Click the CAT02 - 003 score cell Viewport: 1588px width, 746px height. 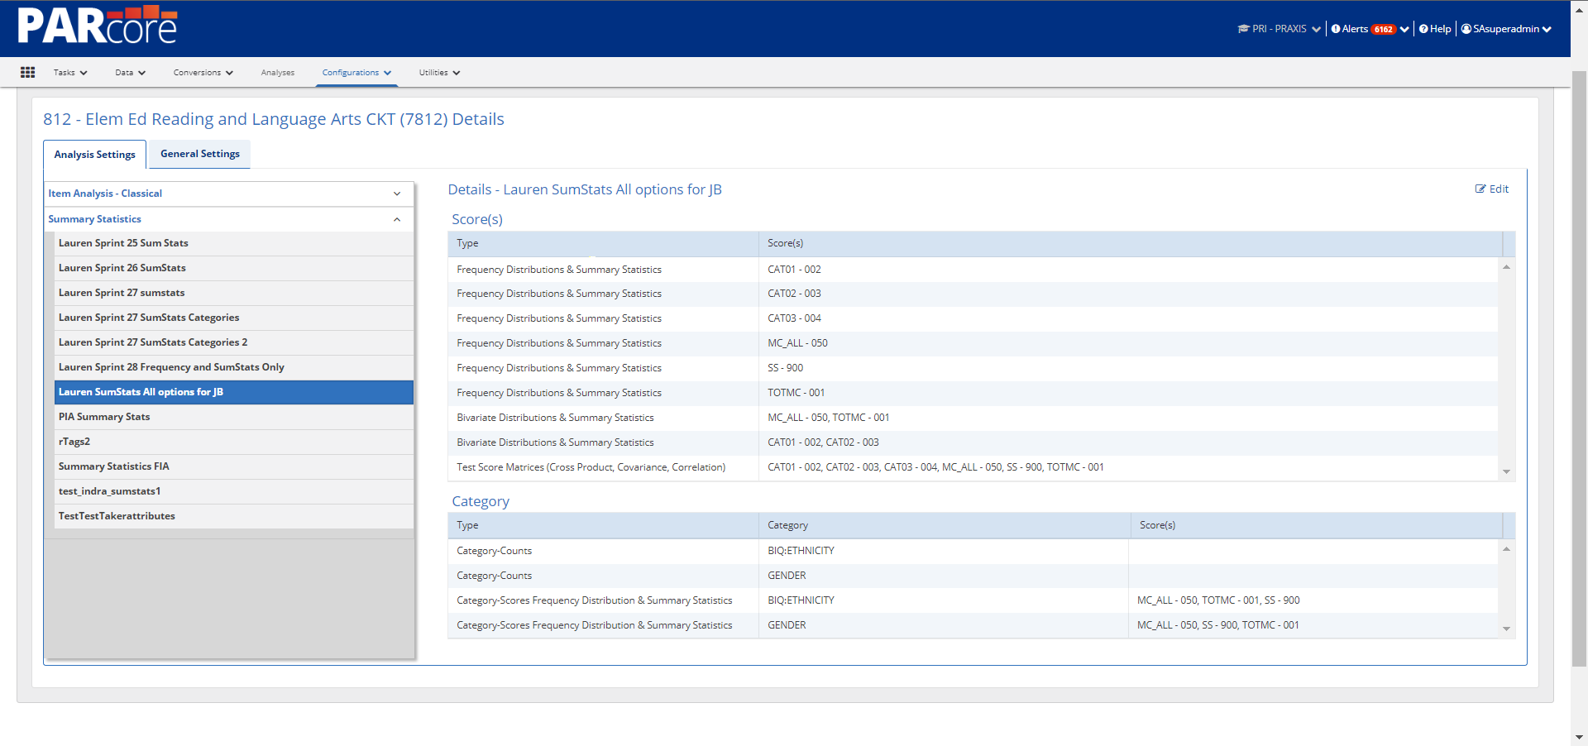click(x=1128, y=294)
